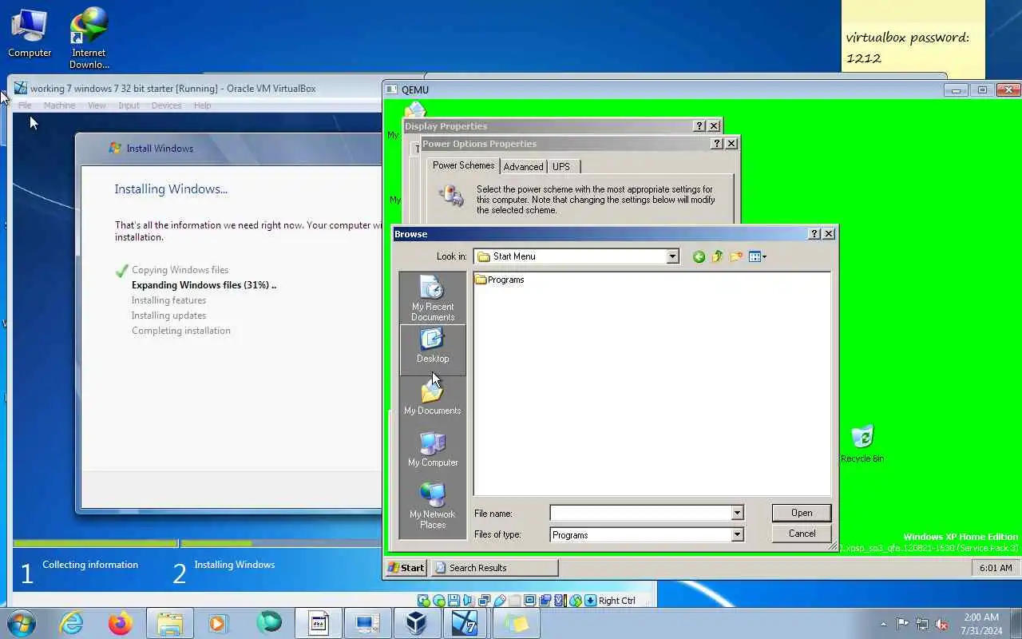Open My Network Places in Browse dialog

(x=432, y=506)
